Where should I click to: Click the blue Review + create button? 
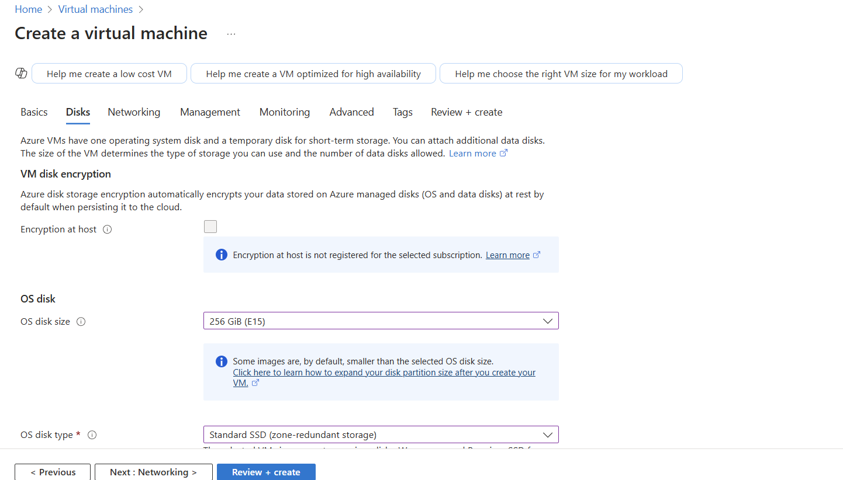[266, 472]
